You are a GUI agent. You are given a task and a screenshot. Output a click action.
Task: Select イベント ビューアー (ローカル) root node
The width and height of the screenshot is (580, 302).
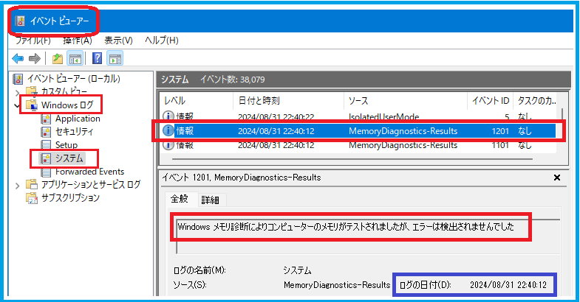[x=74, y=79]
